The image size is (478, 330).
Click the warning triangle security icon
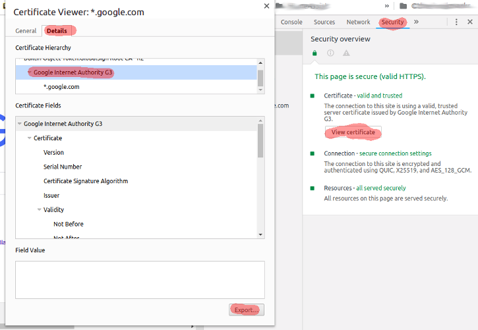pyautogui.click(x=346, y=53)
